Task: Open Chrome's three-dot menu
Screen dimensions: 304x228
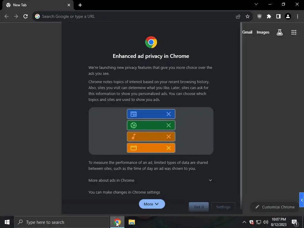Action: tap(297, 17)
